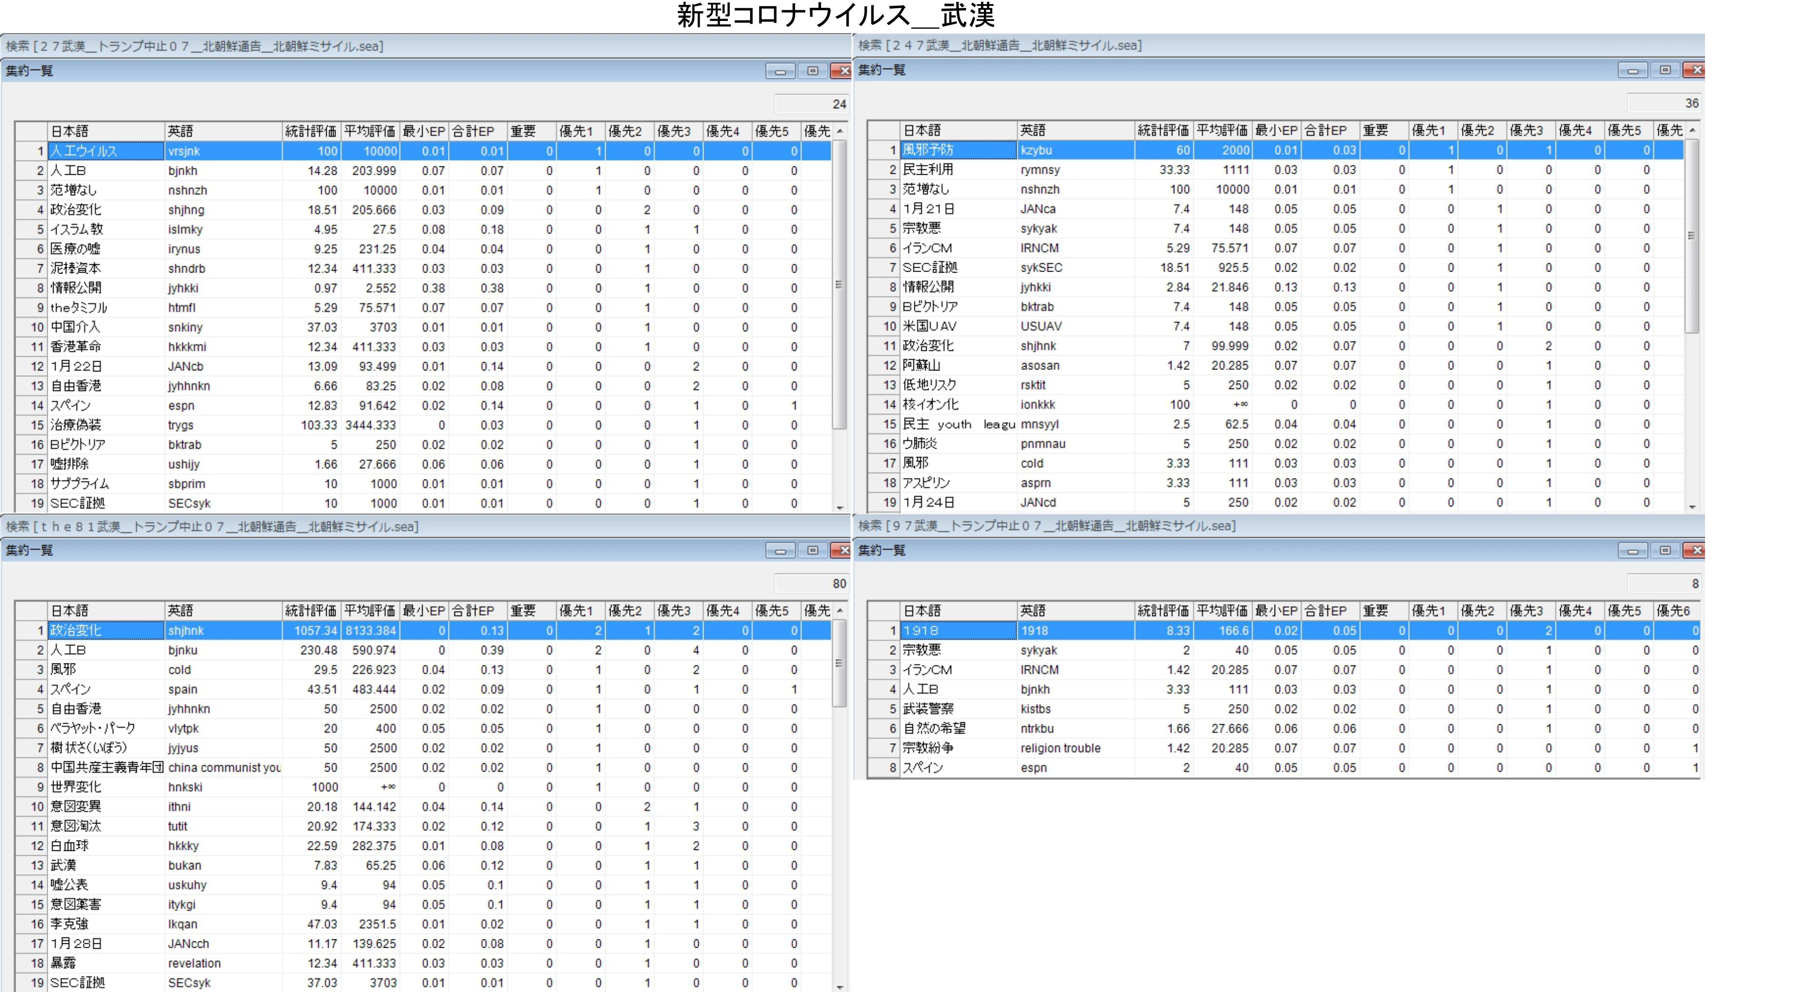Select row 人工B in top-left table
This screenshot has width=1799, height=992.
tap(105, 170)
